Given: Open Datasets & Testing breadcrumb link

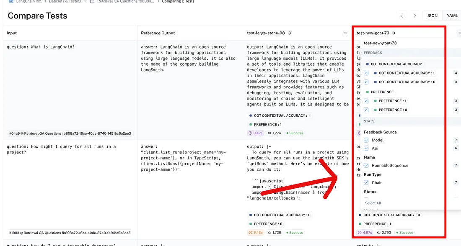Looking at the screenshot, I should [x=65, y=2].
